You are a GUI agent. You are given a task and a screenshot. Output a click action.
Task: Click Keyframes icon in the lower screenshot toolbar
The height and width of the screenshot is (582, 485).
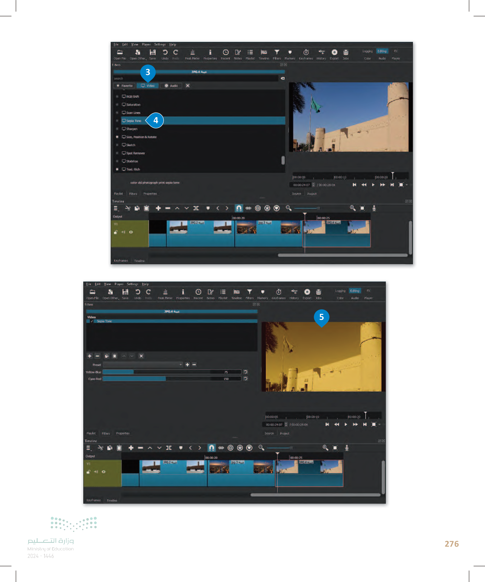[279, 294]
